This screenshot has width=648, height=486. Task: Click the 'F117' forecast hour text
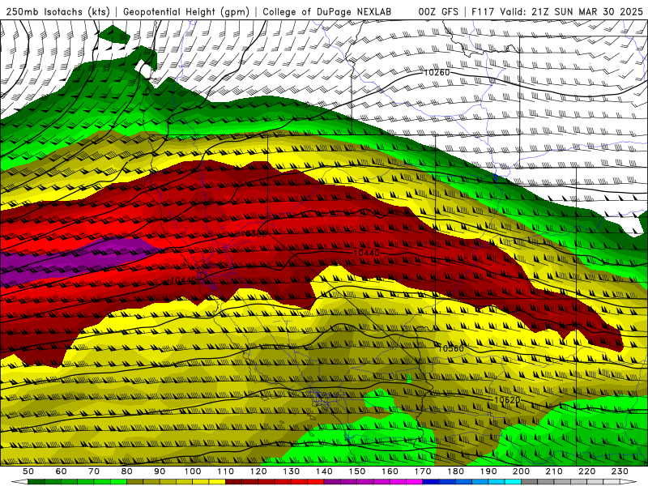pos(484,12)
